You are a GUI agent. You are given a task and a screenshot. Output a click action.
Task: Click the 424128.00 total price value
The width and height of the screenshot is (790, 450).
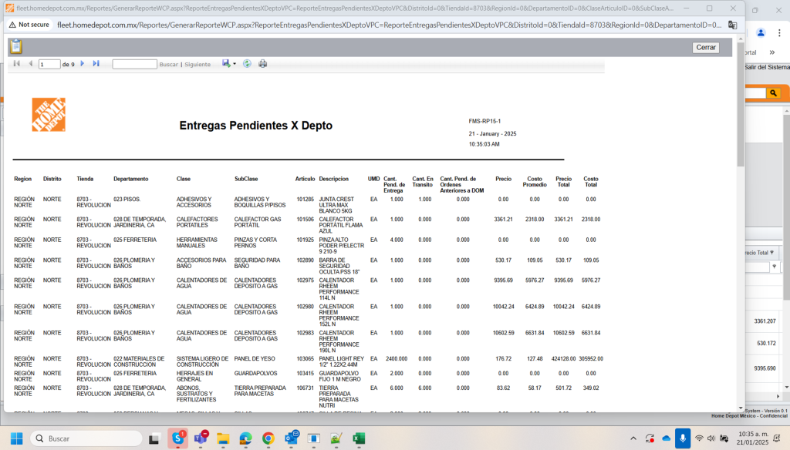click(563, 359)
